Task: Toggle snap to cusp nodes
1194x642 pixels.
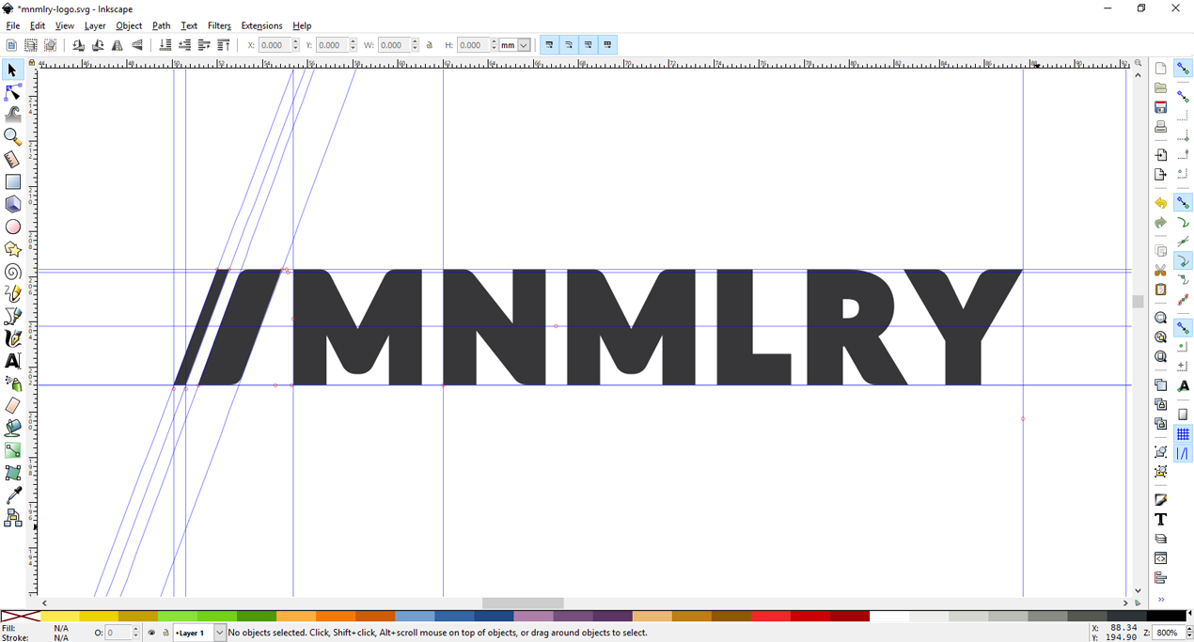Action: point(1183,261)
